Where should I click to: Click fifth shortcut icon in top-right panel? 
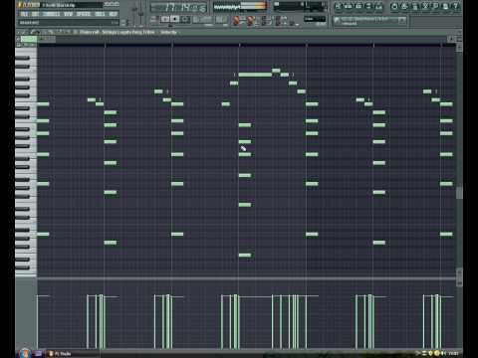click(378, 6)
